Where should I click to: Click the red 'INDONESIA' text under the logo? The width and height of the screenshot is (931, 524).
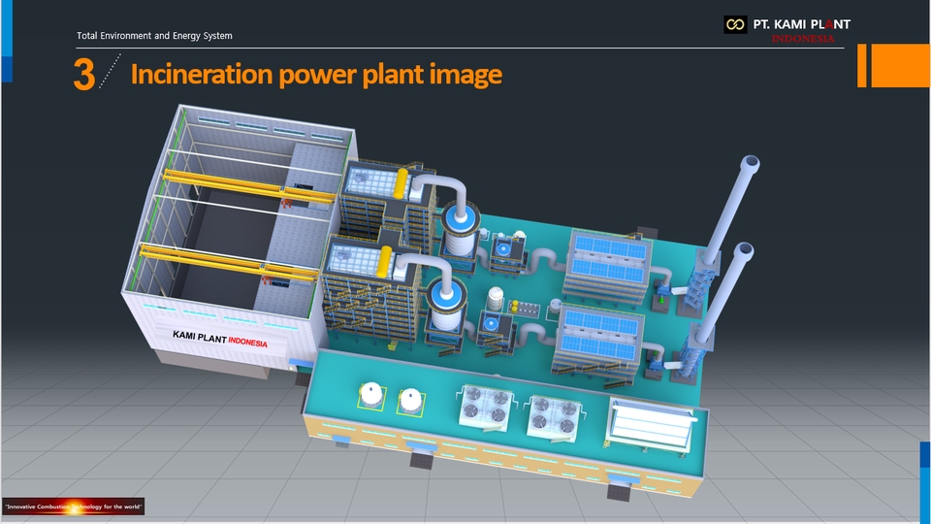point(803,39)
